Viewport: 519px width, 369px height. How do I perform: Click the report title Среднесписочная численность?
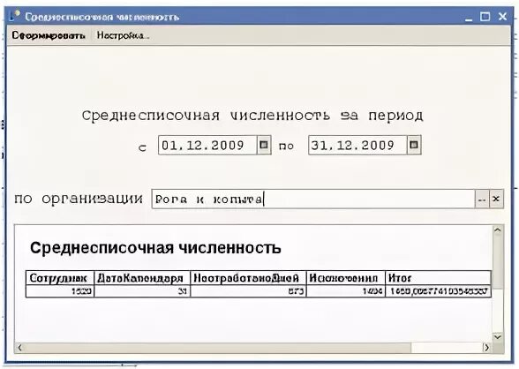point(155,247)
